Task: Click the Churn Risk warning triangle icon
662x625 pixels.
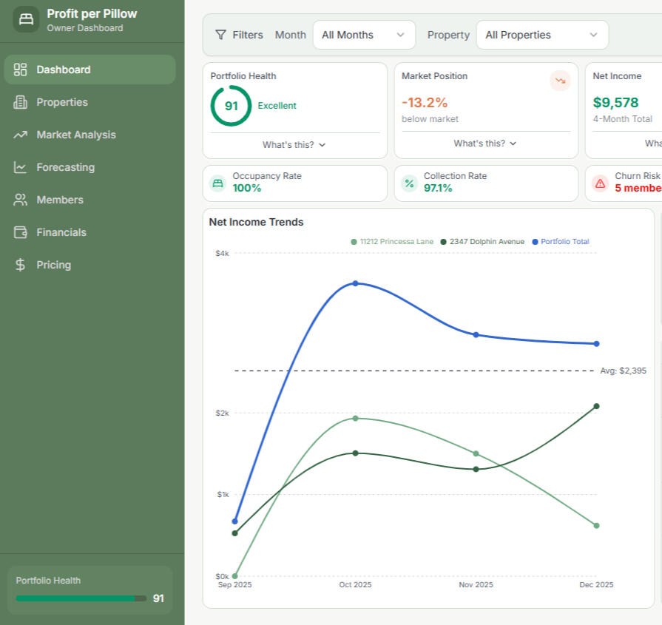Action: [x=600, y=183]
